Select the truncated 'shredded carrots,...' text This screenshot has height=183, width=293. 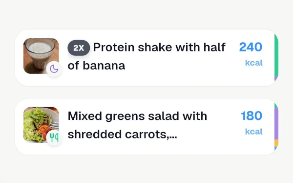(x=122, y=135)
